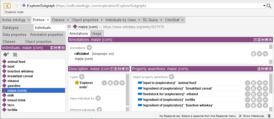Add an object property assertion

pos(171,77)
